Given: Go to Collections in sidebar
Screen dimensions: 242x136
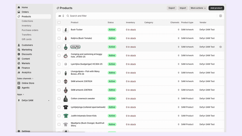Looking at the screenshot, I should point(27,21).
